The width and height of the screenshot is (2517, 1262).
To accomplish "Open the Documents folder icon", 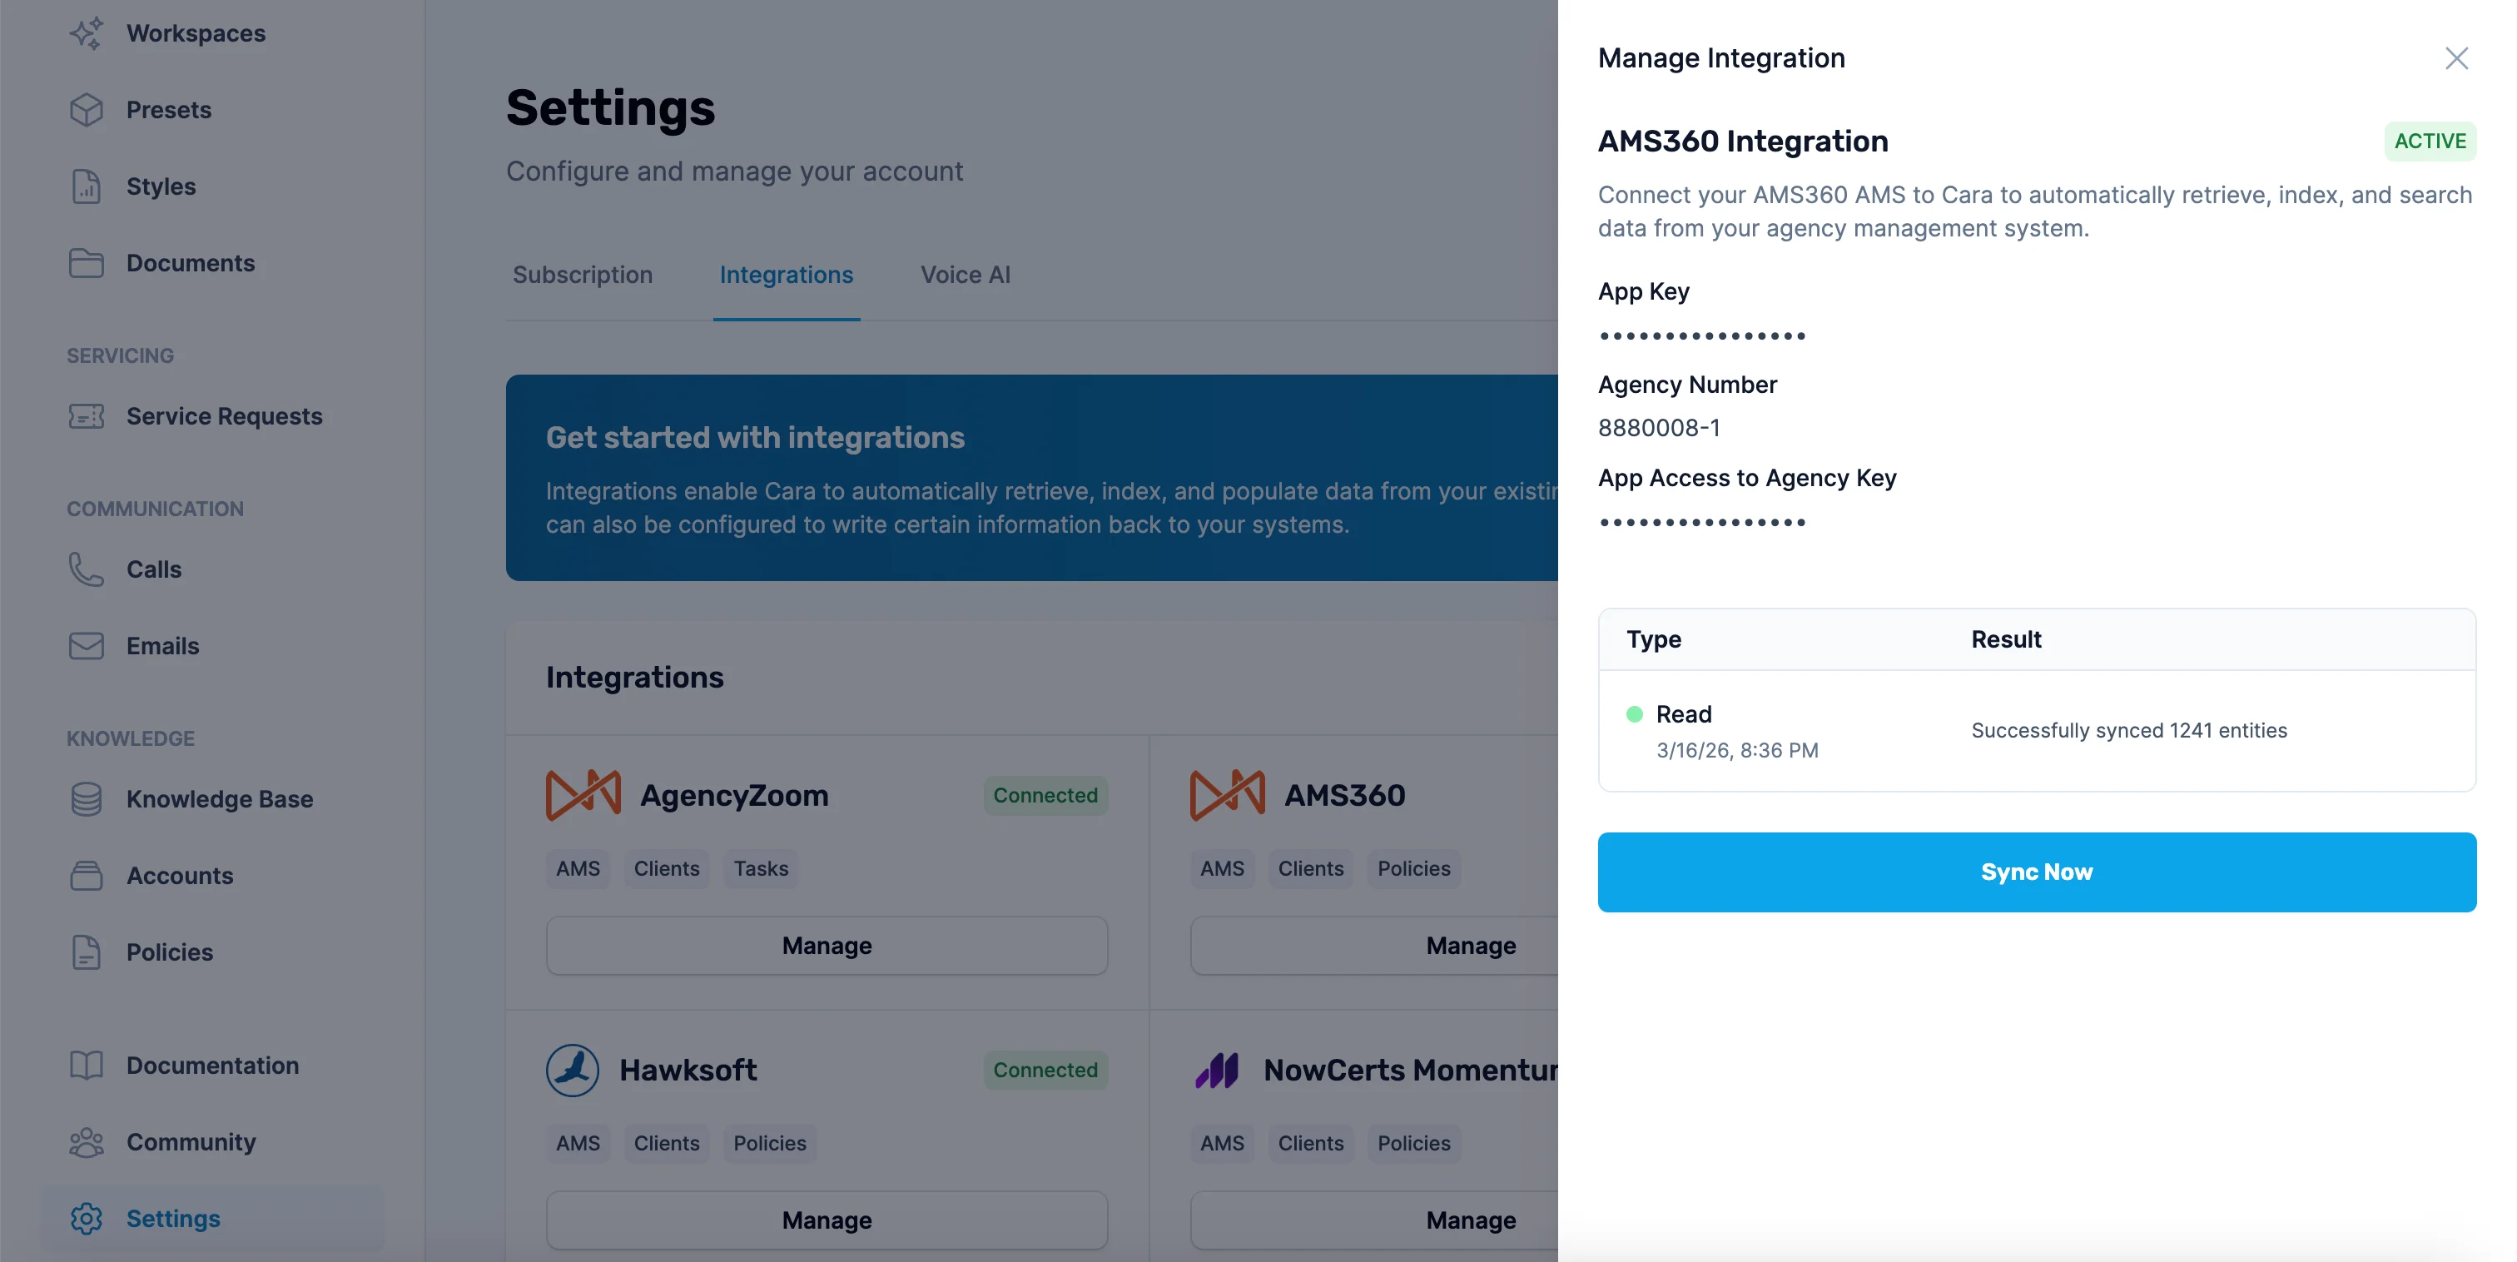I will pos(86,263).
